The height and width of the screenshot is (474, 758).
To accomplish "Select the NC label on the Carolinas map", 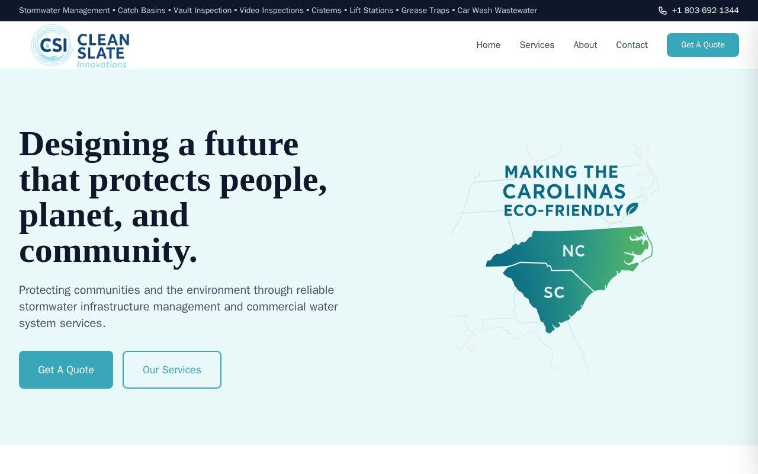I will click(573, 252).
